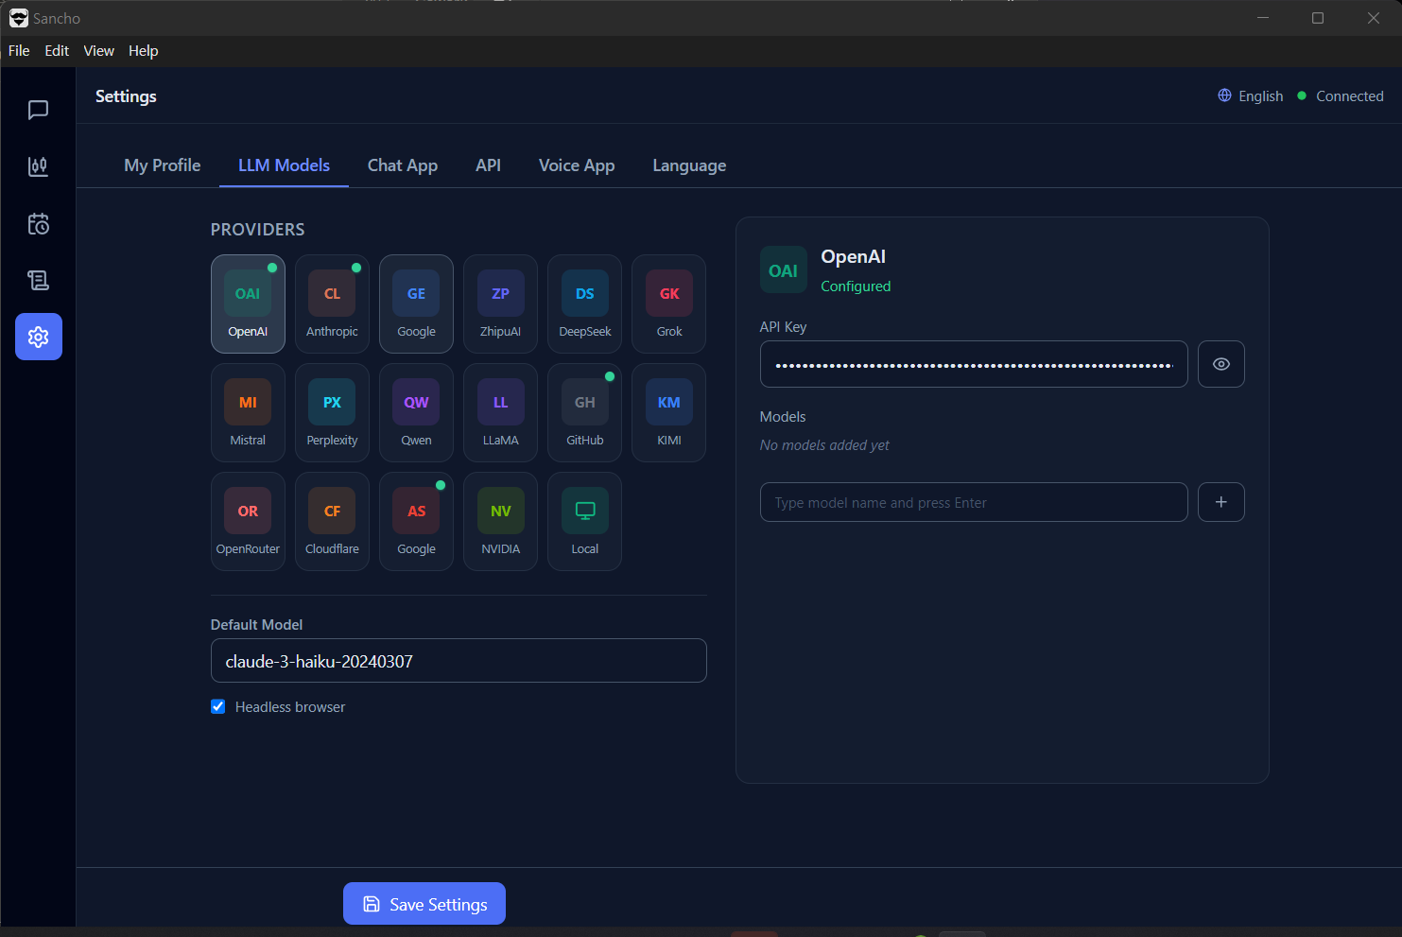
Task: Click the Default Model label
Action: (x=256, y=625)
